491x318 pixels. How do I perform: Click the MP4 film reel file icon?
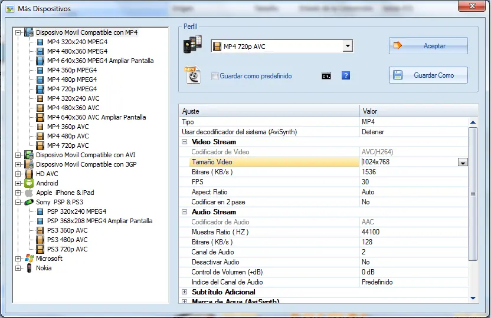click(192, 75)
